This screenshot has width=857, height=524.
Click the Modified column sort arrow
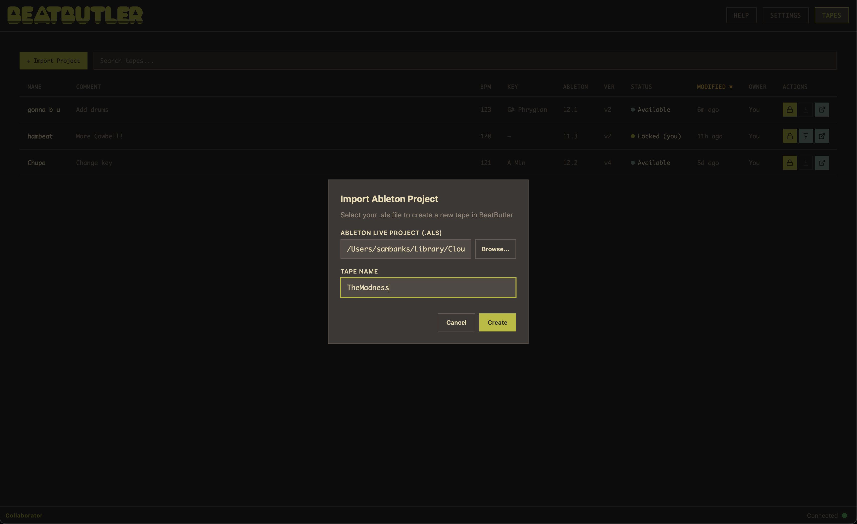731,87
